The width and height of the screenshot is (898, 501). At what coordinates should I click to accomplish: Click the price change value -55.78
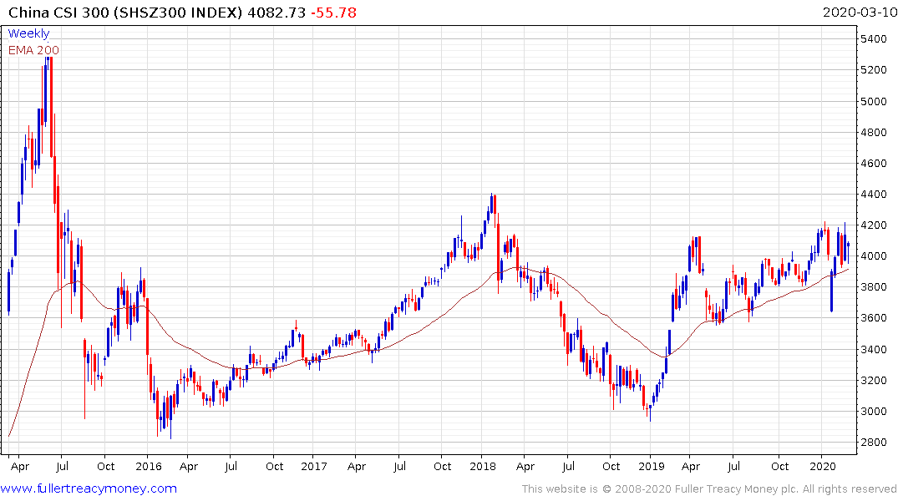click(x=333, y=13)
